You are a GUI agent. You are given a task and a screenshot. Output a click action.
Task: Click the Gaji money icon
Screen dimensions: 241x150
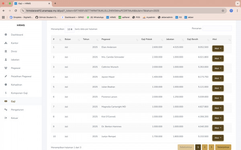6,101
